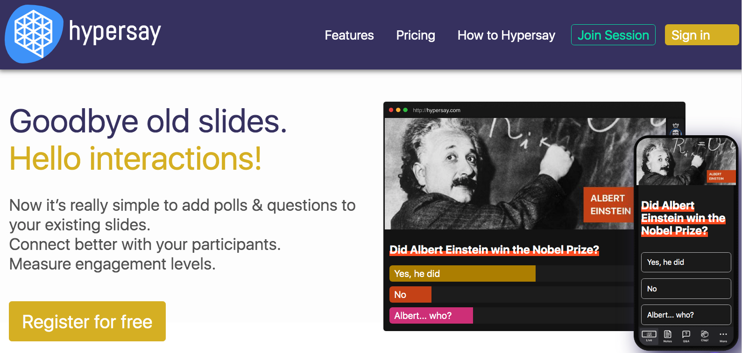Click the Sign in button
The image size is (742, 353).
click(x=702, y=35)
